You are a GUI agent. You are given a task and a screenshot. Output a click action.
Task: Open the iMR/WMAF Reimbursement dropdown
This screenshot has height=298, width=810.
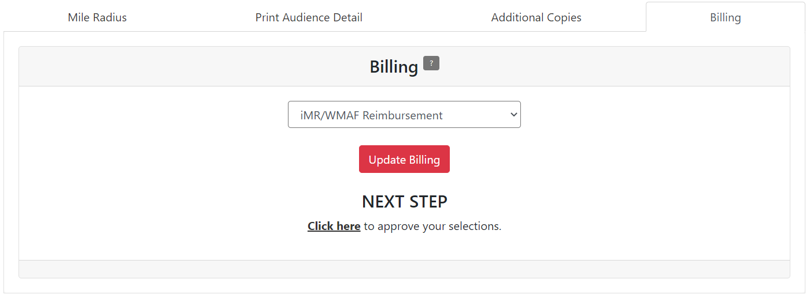tap(404, 115)
